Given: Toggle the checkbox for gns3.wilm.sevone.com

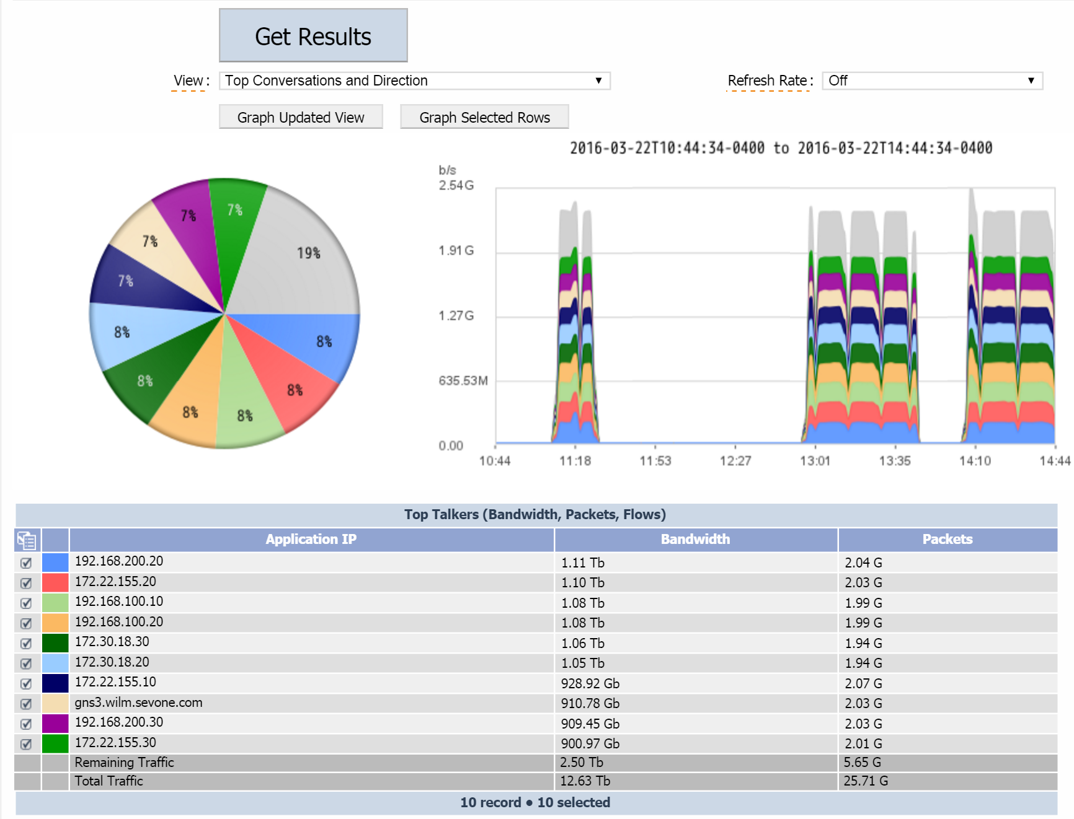Looking at the screenshot, I should 26,704.
